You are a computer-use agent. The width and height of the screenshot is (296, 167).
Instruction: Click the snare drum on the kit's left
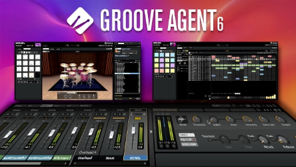coord(64,77)
